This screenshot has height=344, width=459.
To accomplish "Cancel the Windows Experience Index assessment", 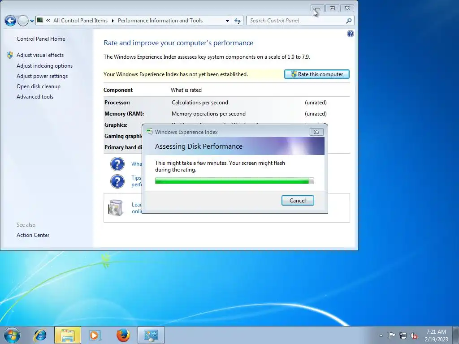I will (x=298, y=200).
